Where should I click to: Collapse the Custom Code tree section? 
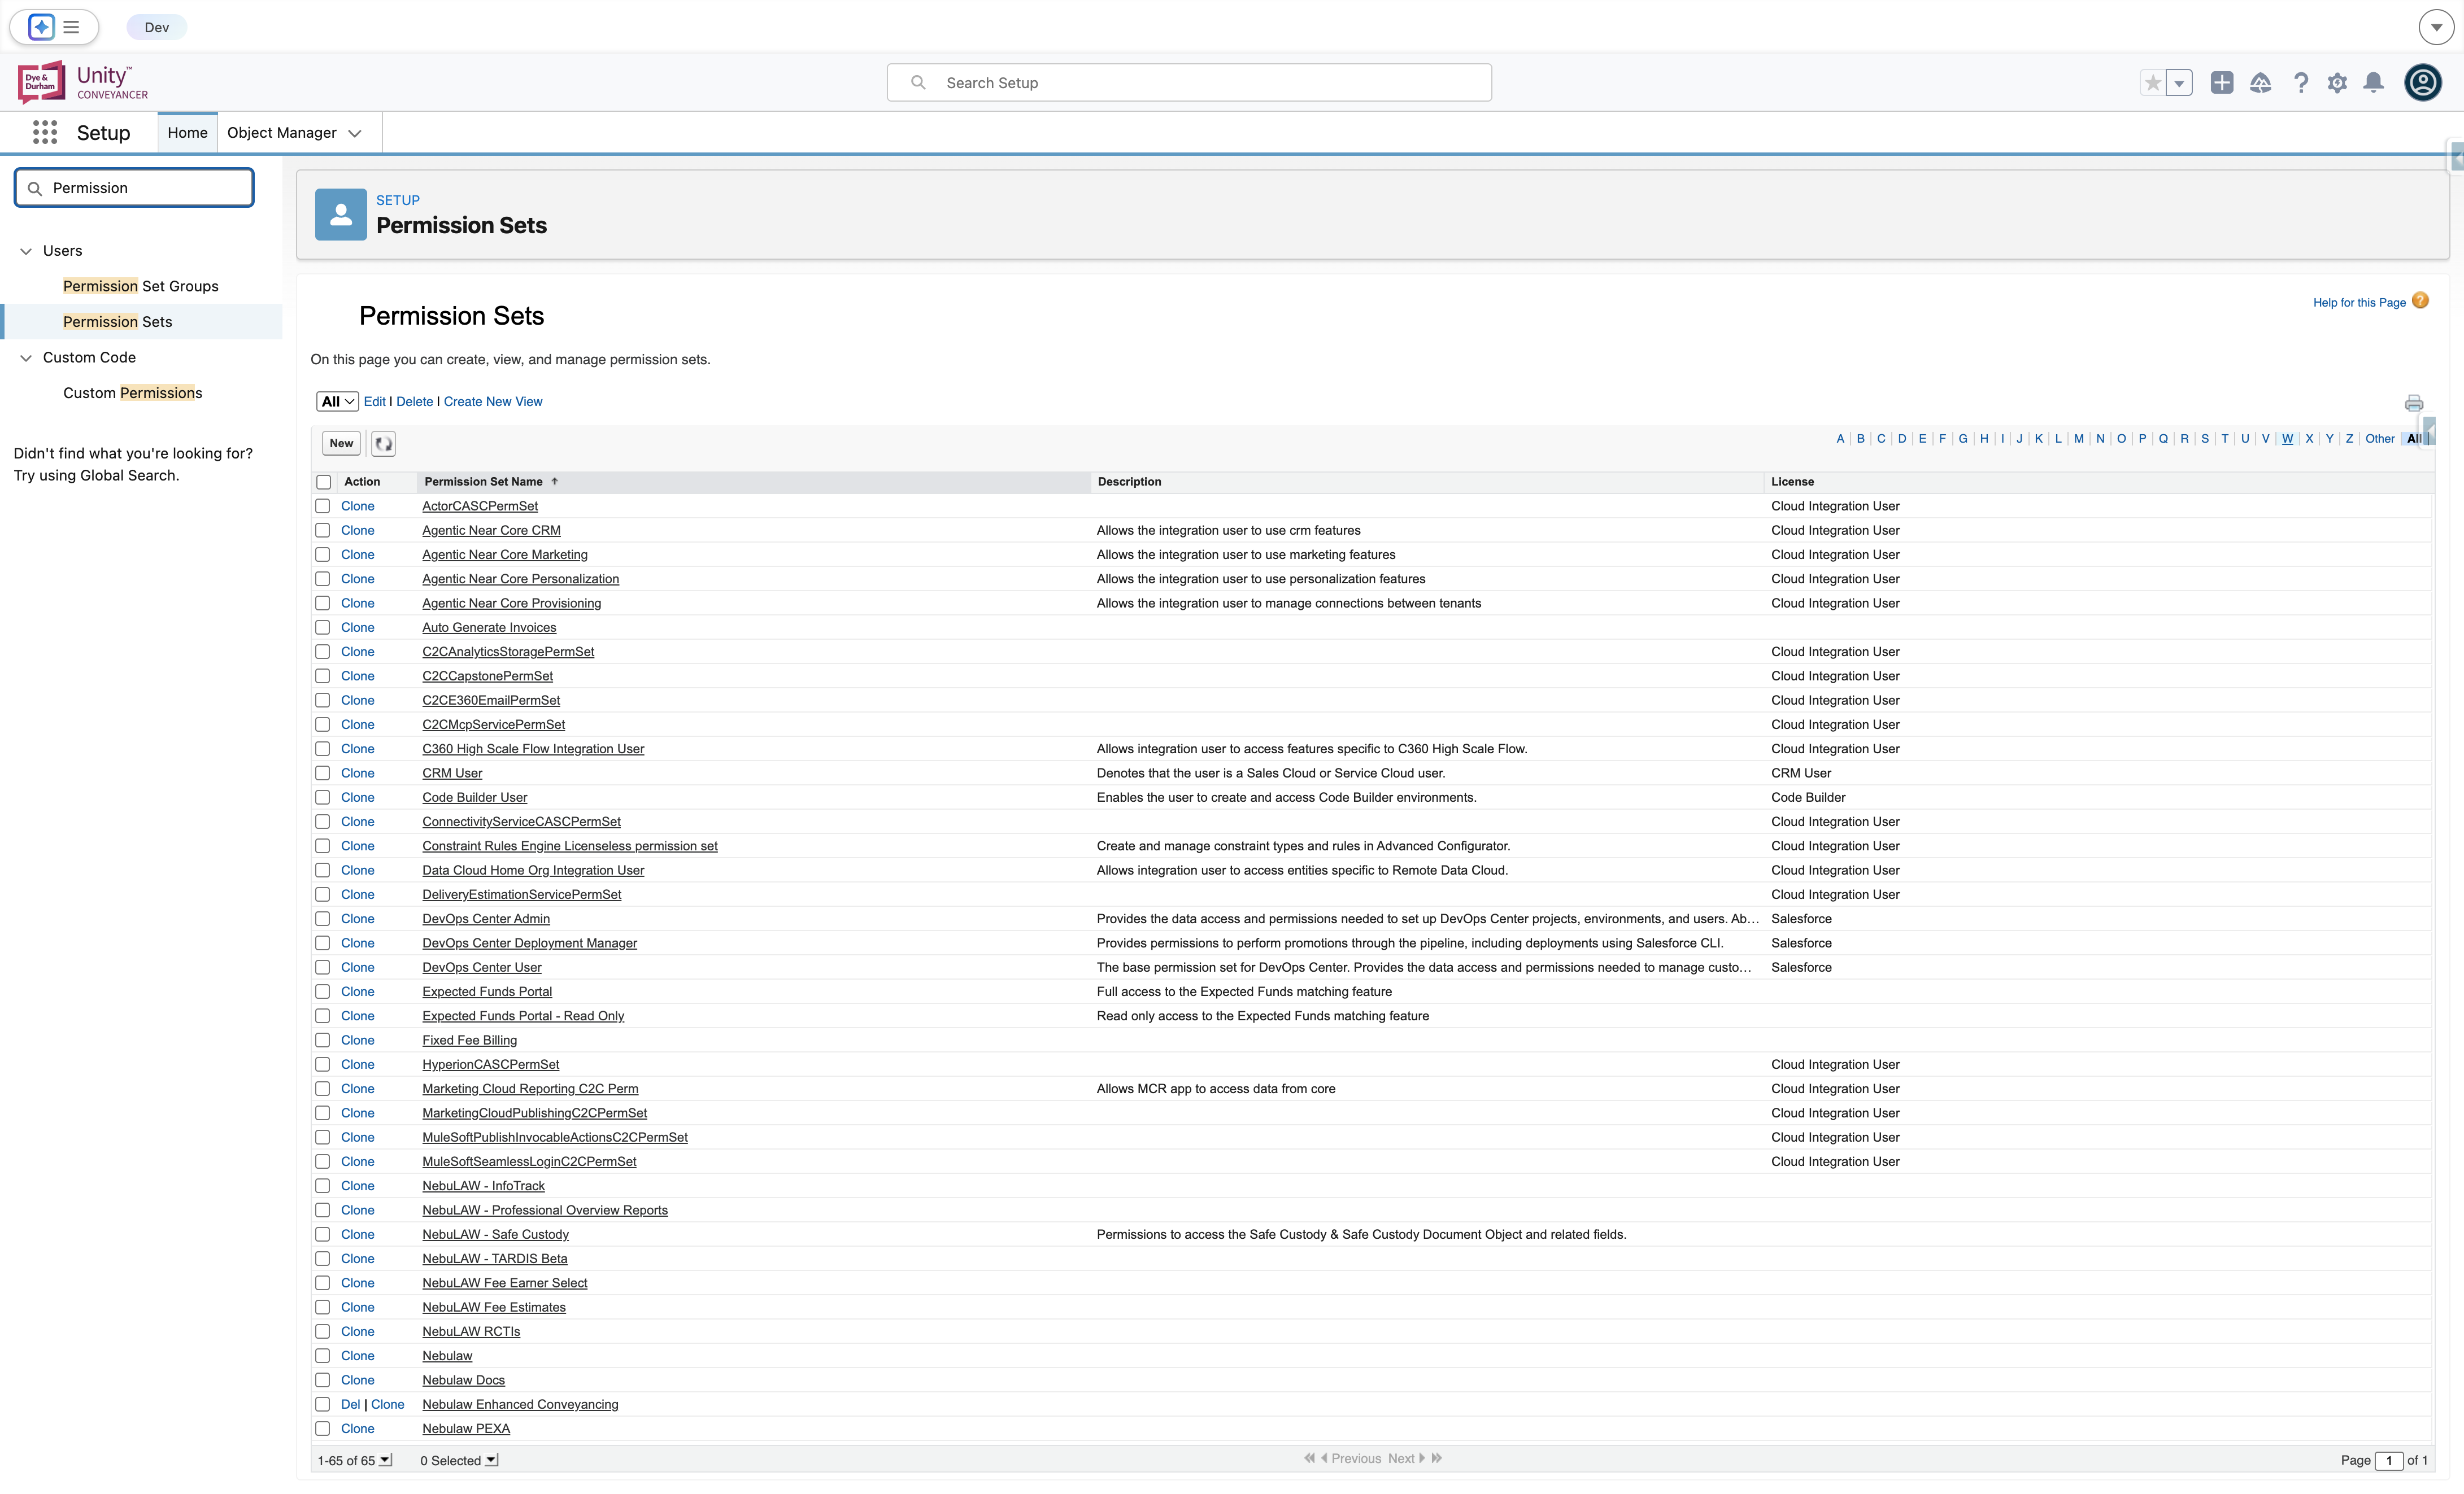coord(26,358)
